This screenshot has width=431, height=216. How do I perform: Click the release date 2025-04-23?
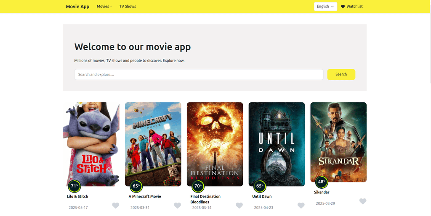click(263, 208)
